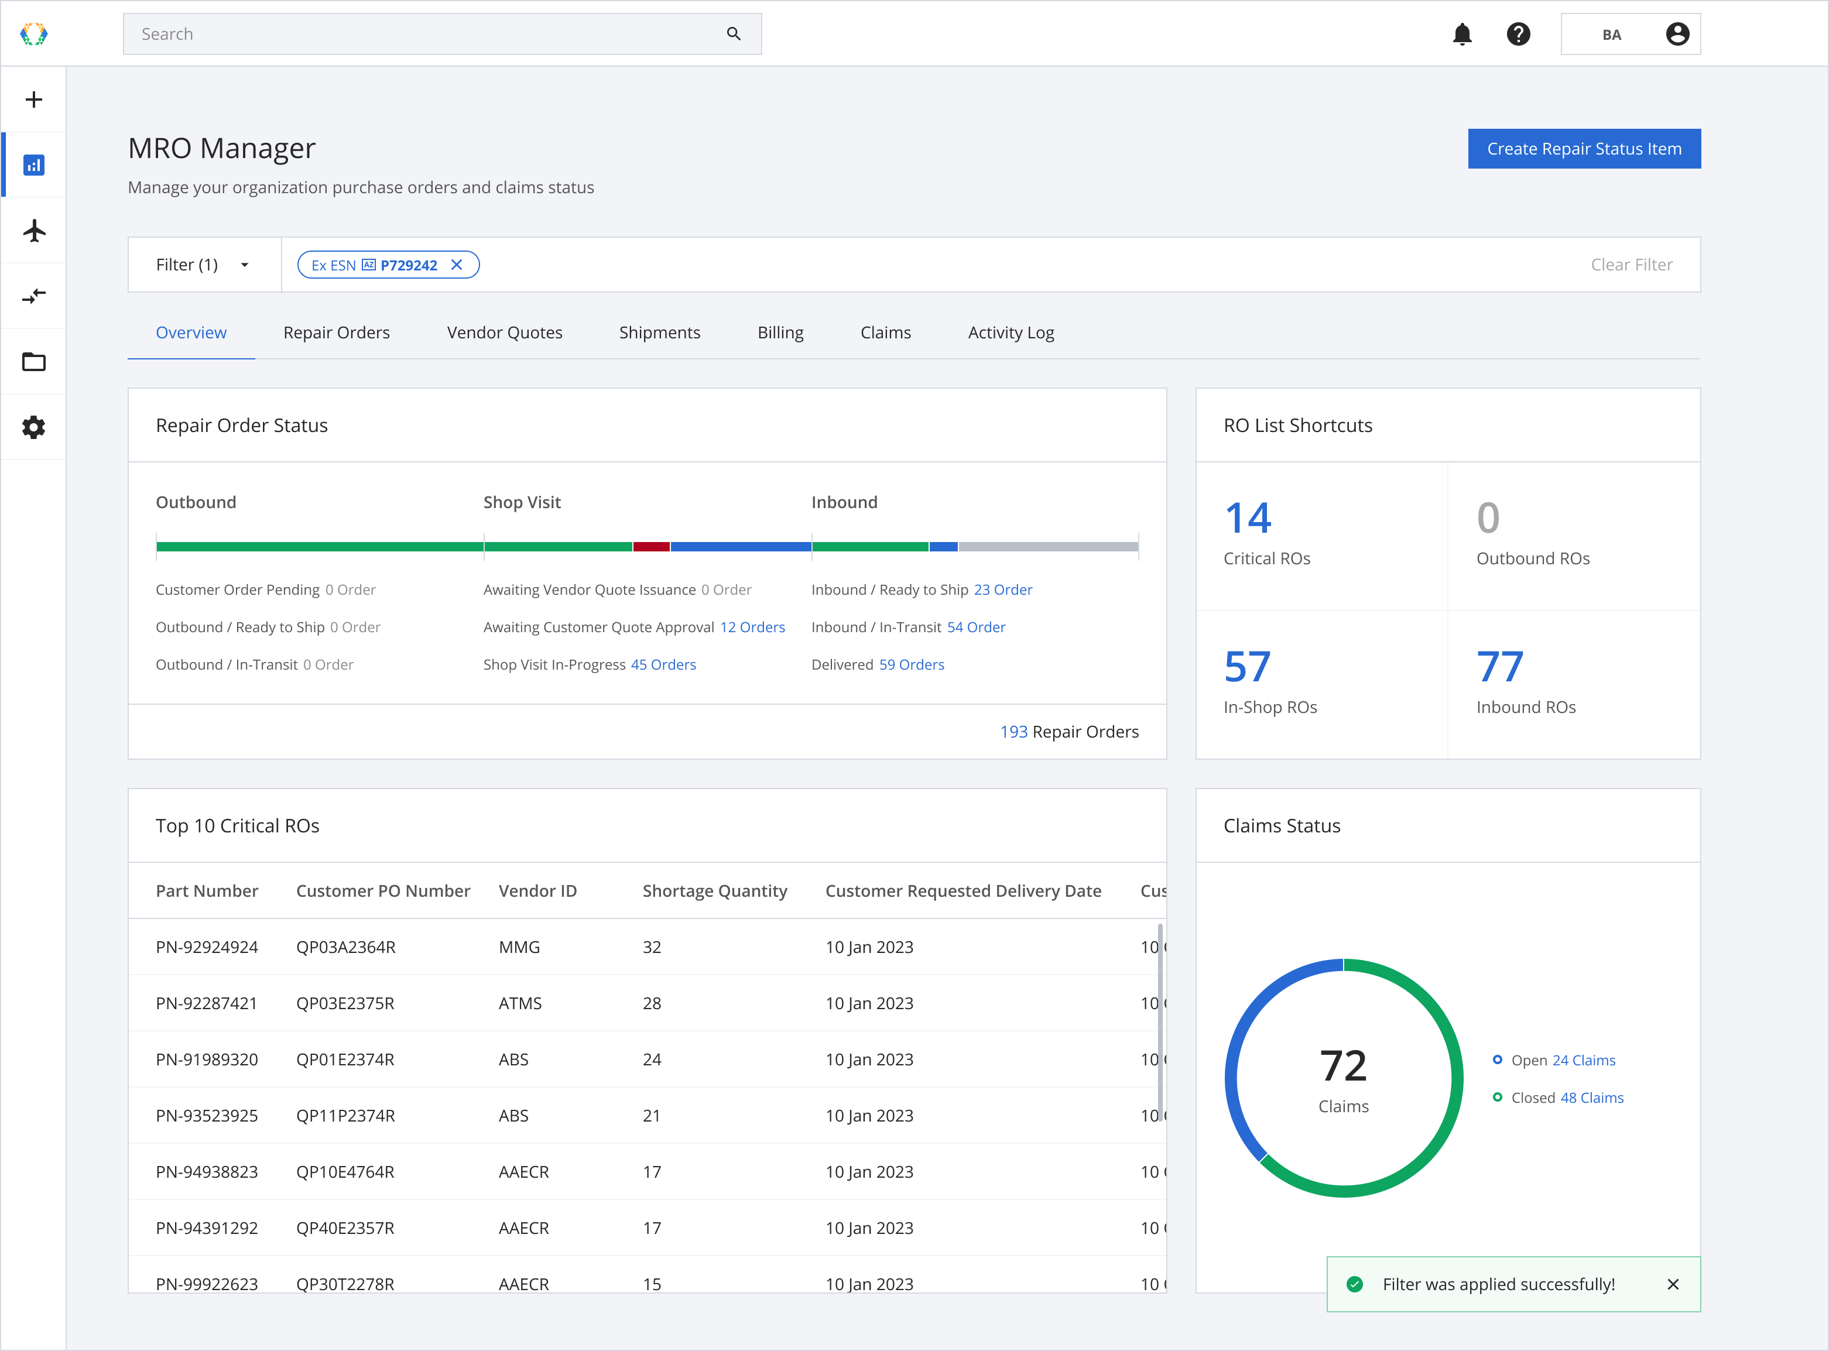Open the 48 Claims closed link
Viewport: 1829px width, 1351px height.
point(1592,1098)
